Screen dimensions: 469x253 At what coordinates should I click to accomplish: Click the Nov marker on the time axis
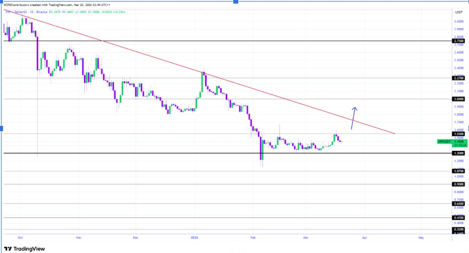tap(78, 239)
